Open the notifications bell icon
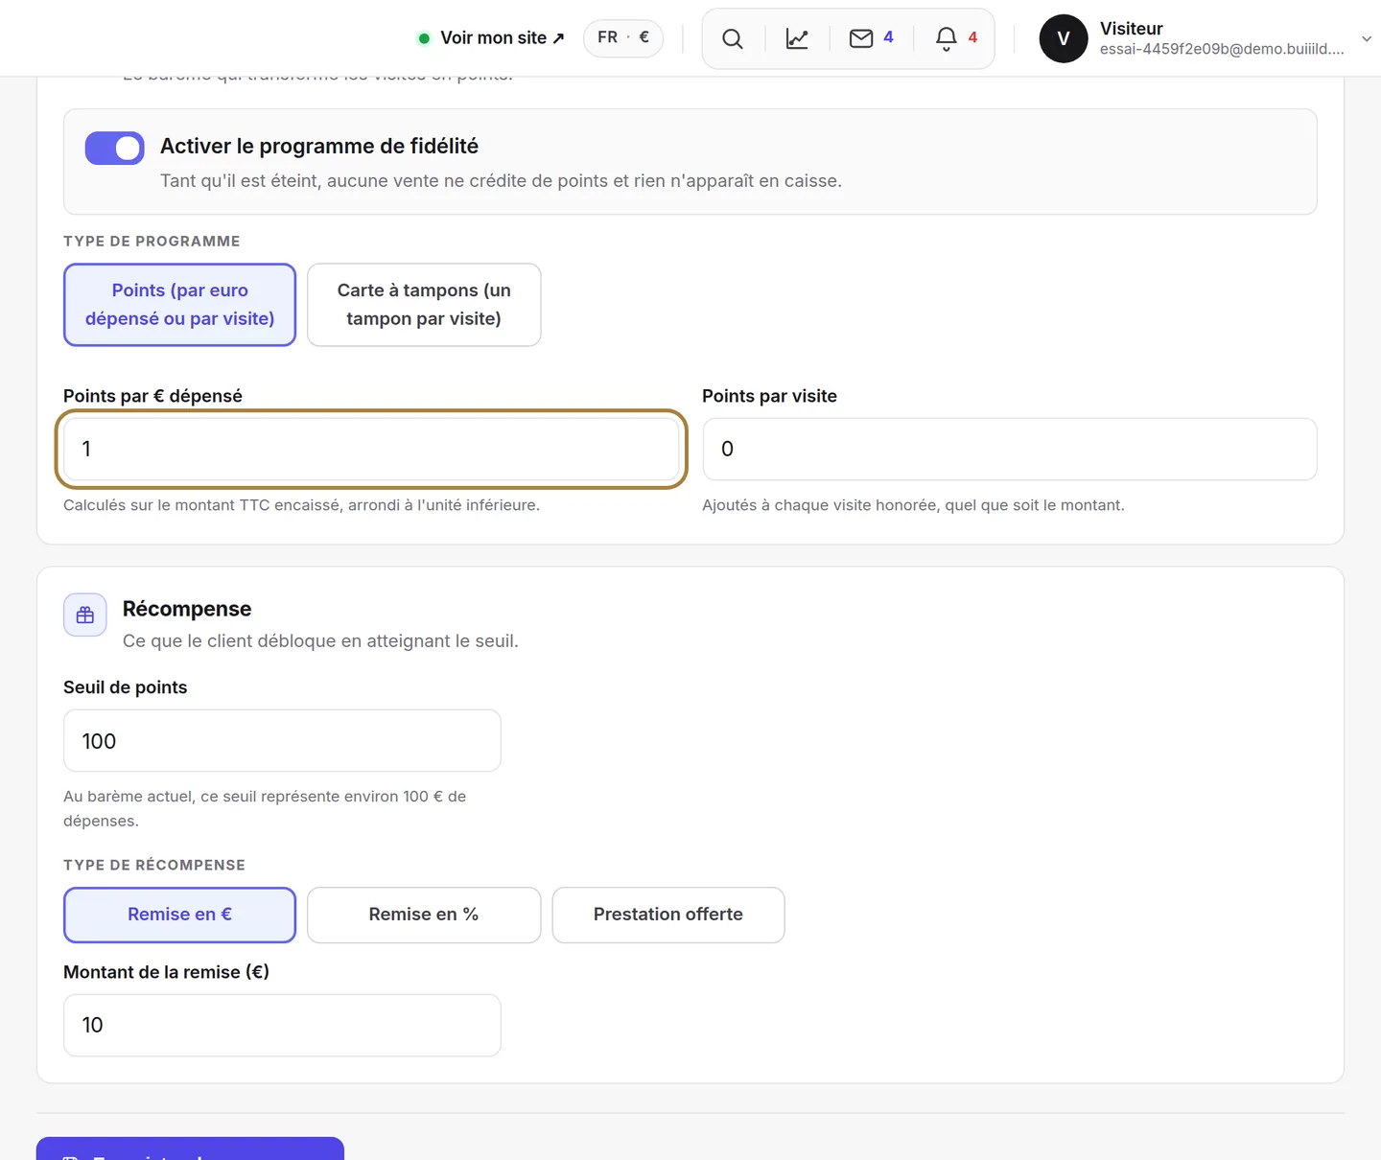The image size is (1381, 1160). click(947, 38)
